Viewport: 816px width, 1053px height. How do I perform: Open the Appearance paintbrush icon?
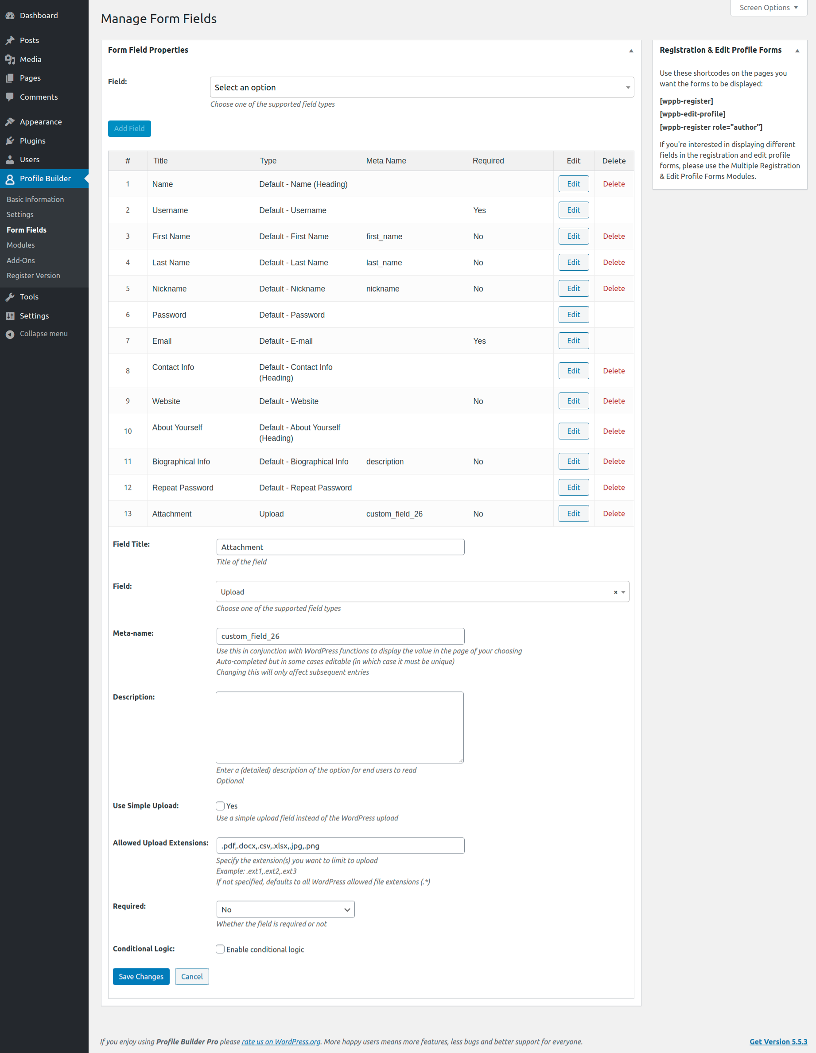coord(10,121)
